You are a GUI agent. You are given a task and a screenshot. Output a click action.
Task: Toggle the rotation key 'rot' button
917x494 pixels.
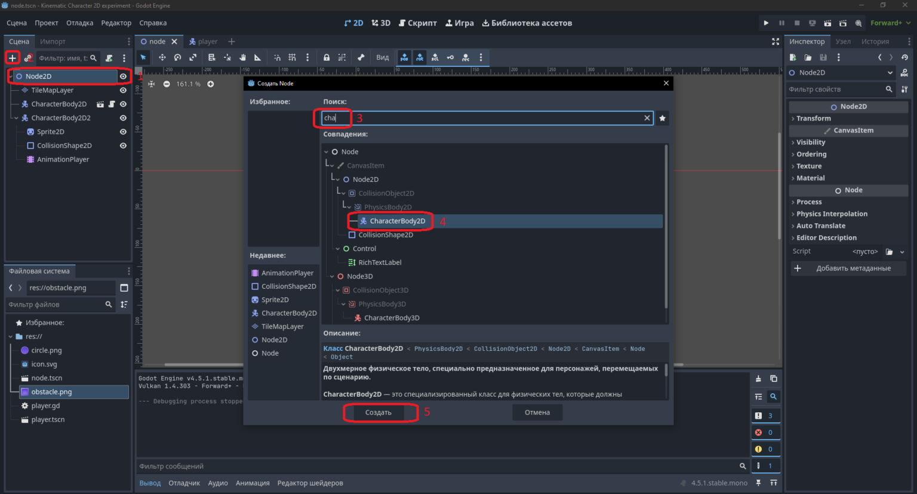pyautogui.click(x=420, y=57)
